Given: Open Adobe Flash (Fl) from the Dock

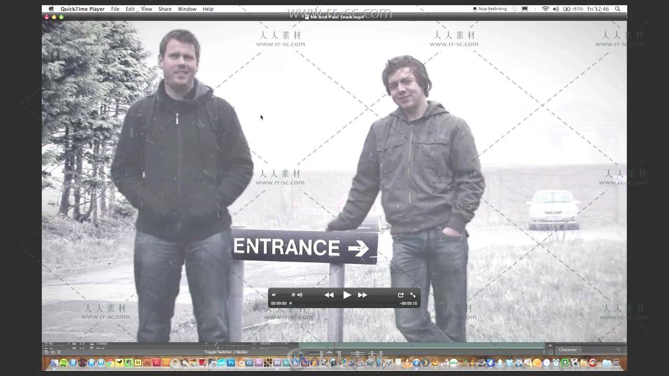Looking at the screenshot, I should [157, 362].
